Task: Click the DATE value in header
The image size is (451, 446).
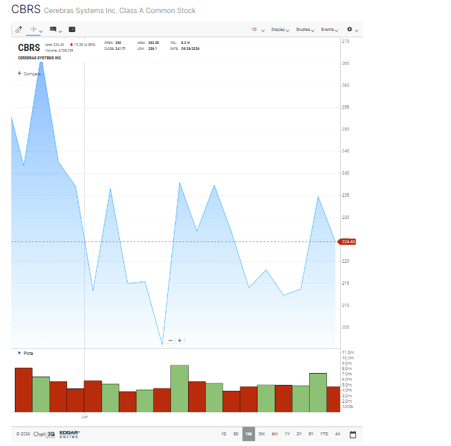Action: tap(190, 49)
